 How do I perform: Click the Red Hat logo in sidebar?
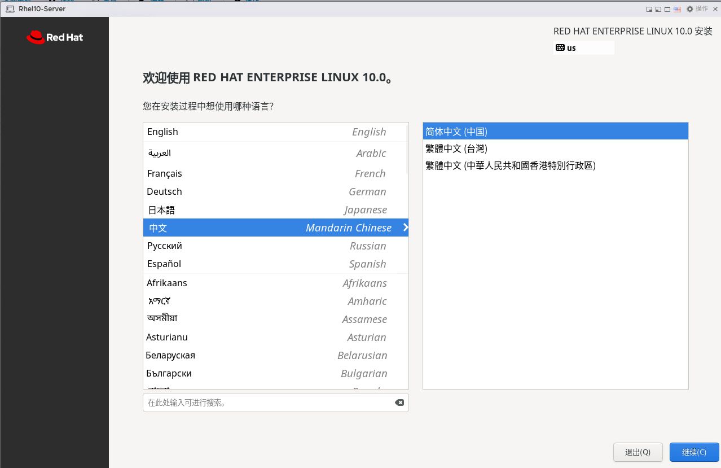click(54, 37)
